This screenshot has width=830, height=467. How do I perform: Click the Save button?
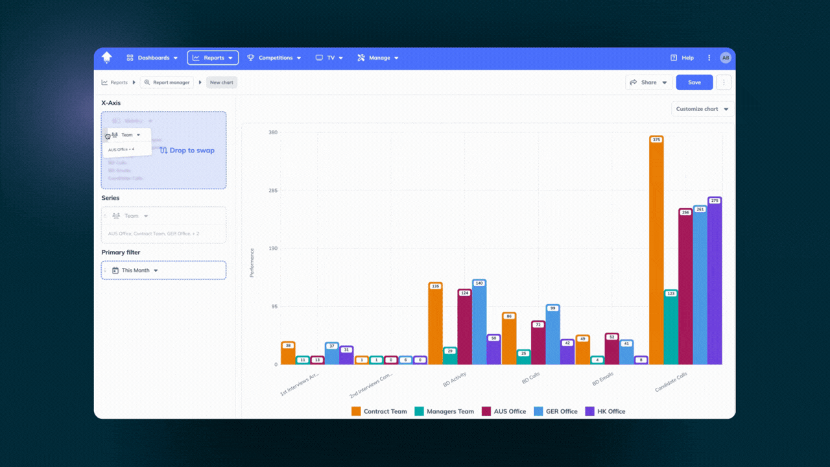(694, 82)
